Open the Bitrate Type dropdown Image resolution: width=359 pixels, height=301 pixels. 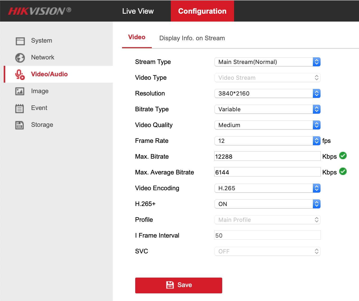tap(267, 109)
